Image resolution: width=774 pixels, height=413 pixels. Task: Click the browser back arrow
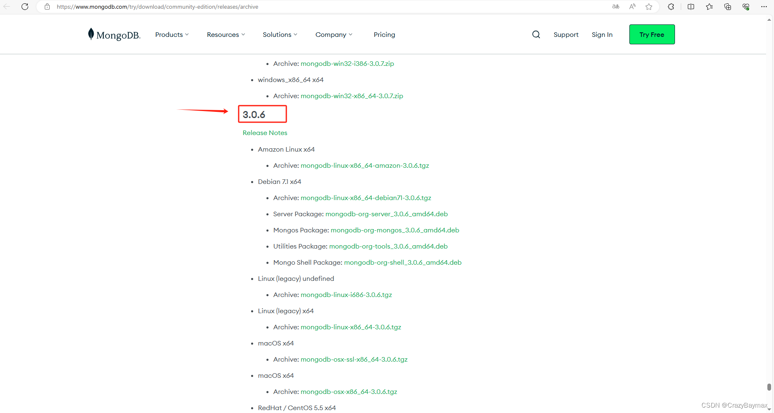[x=7, y=7]
